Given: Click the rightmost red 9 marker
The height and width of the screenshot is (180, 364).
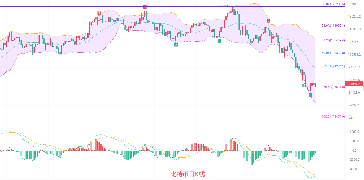Looking at the screenshot, I should pyautogui.click(x=268, y=21).
